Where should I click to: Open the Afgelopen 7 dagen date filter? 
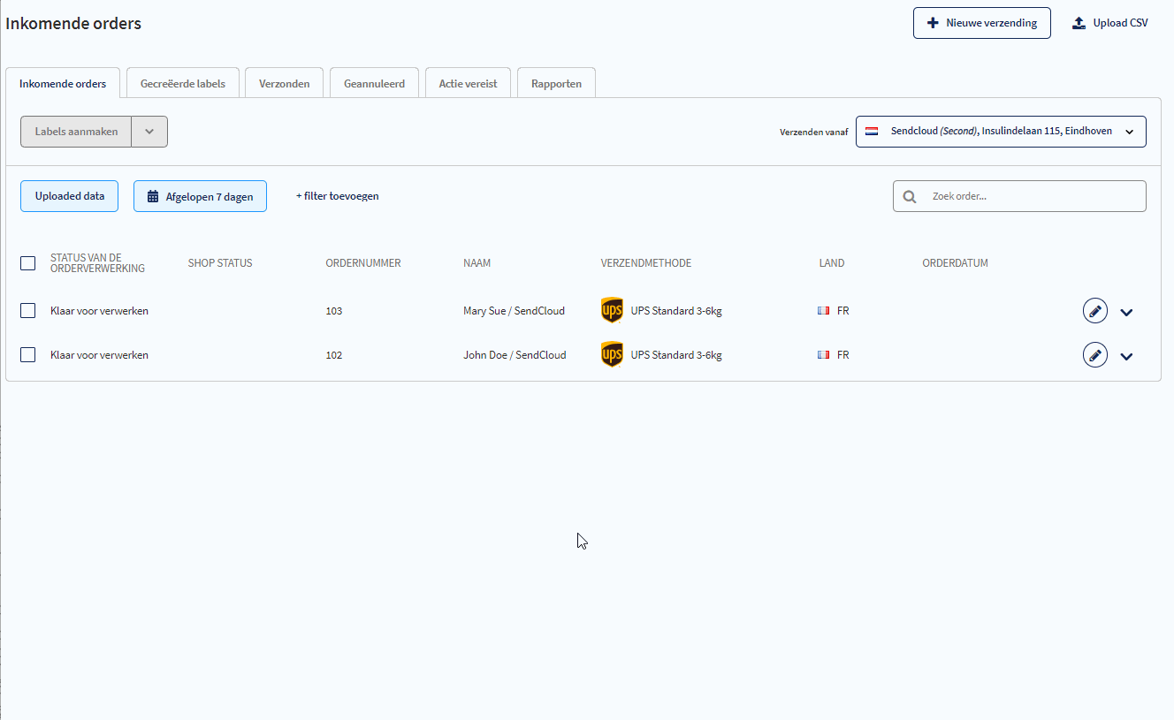(x=200, y=196)
